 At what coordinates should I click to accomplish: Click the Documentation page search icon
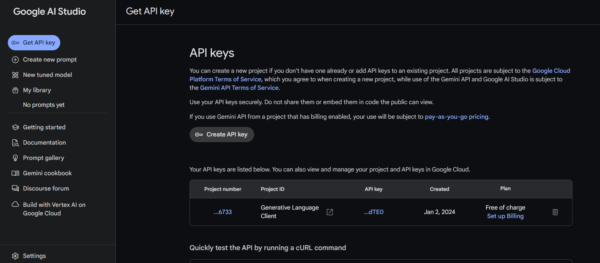click(15, 143)
